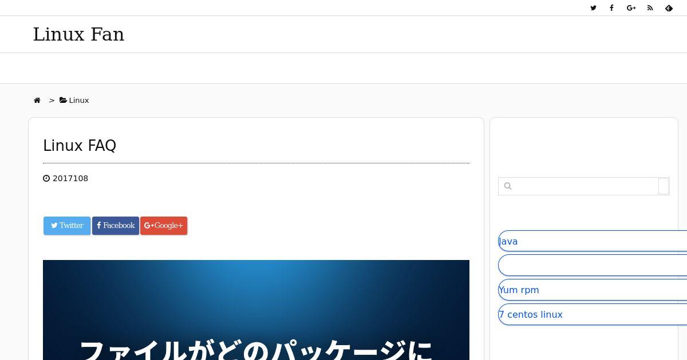Open the Yum rpm tag link
The image size is (687, 360).
pos(593,290)
